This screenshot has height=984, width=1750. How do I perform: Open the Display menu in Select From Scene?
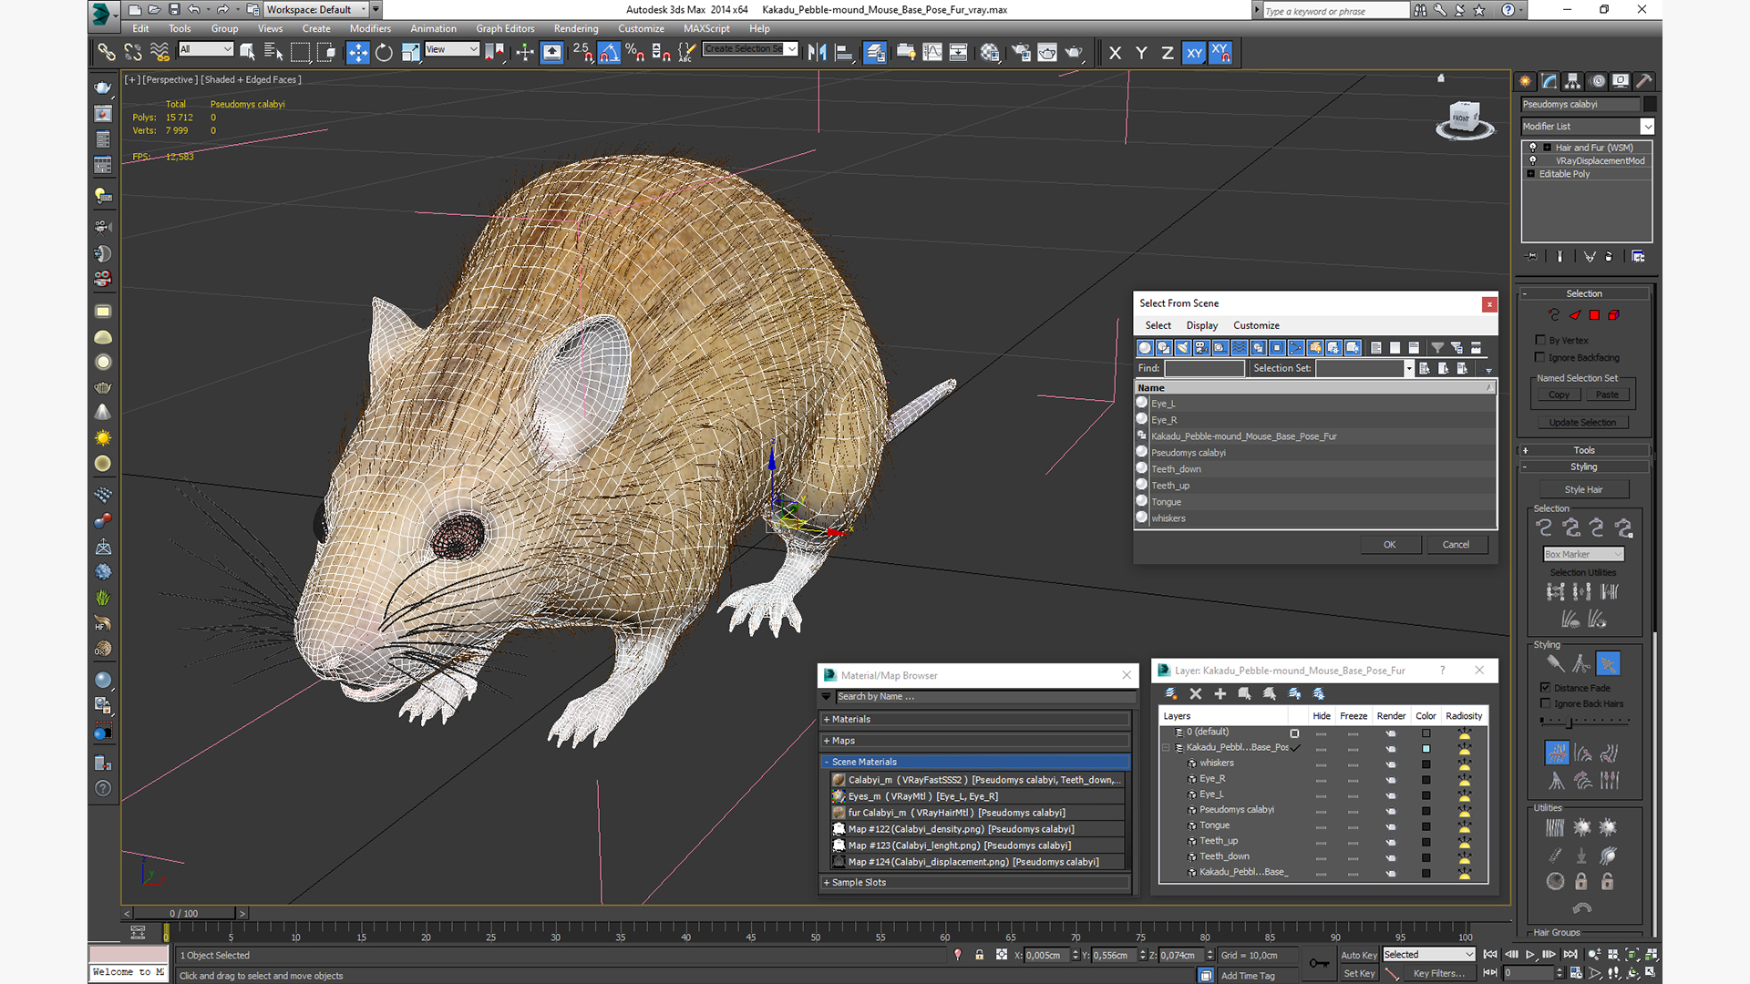pyautogui.click(x=1201, y=325)
